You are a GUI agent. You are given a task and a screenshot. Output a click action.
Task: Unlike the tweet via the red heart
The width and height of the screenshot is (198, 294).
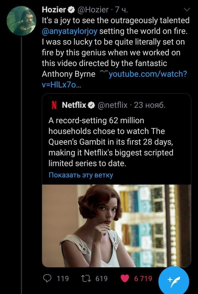[x=125, y=279]
